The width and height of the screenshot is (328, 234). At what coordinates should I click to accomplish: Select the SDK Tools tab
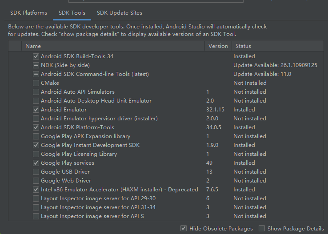point(72,13)
